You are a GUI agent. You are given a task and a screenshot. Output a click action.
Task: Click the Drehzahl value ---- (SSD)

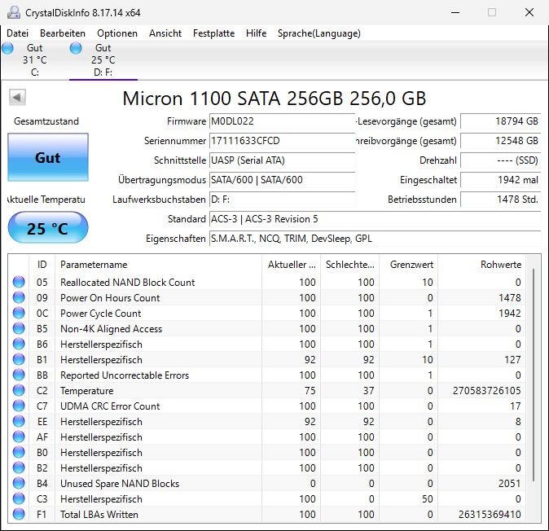pyautogui.click(x=501, y=160)
